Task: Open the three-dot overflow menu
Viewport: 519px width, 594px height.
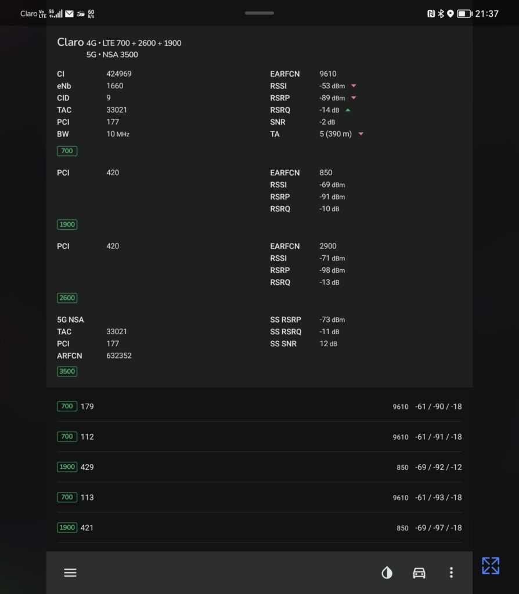Action: pyautogui.click(x=451, y=573)
